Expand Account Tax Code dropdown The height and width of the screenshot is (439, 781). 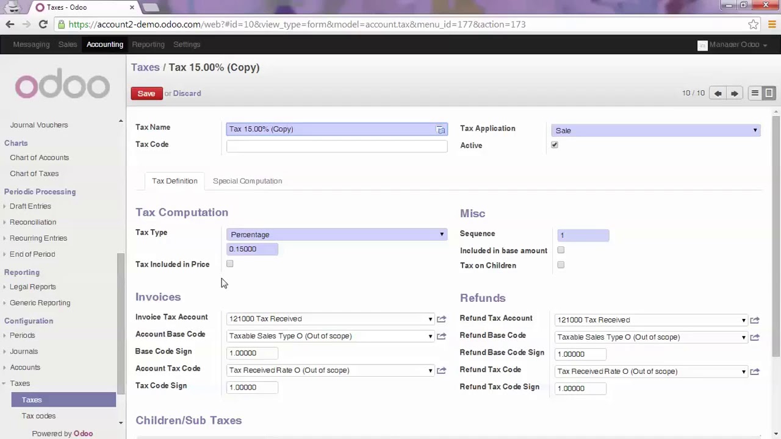click(x=430, y=370)
